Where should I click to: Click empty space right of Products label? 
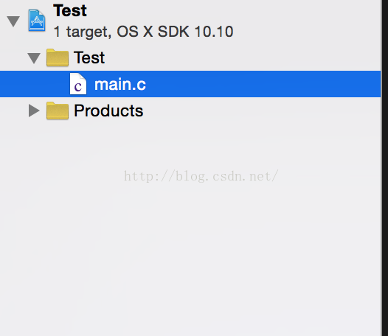[x=263, y=111]
